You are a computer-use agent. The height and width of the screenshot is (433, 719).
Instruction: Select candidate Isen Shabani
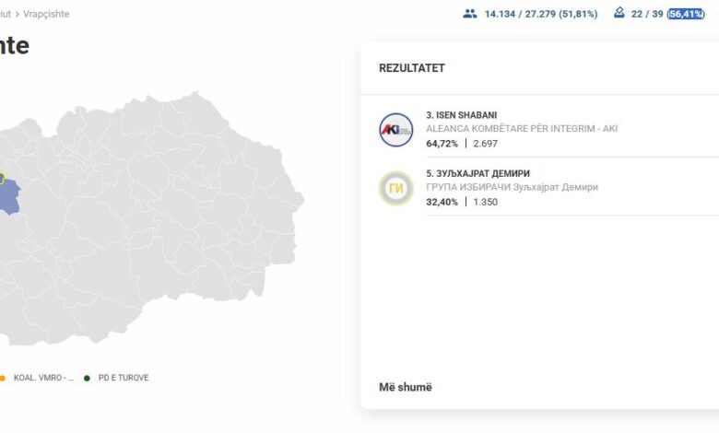pyautogui.click(x=461, y=115)
